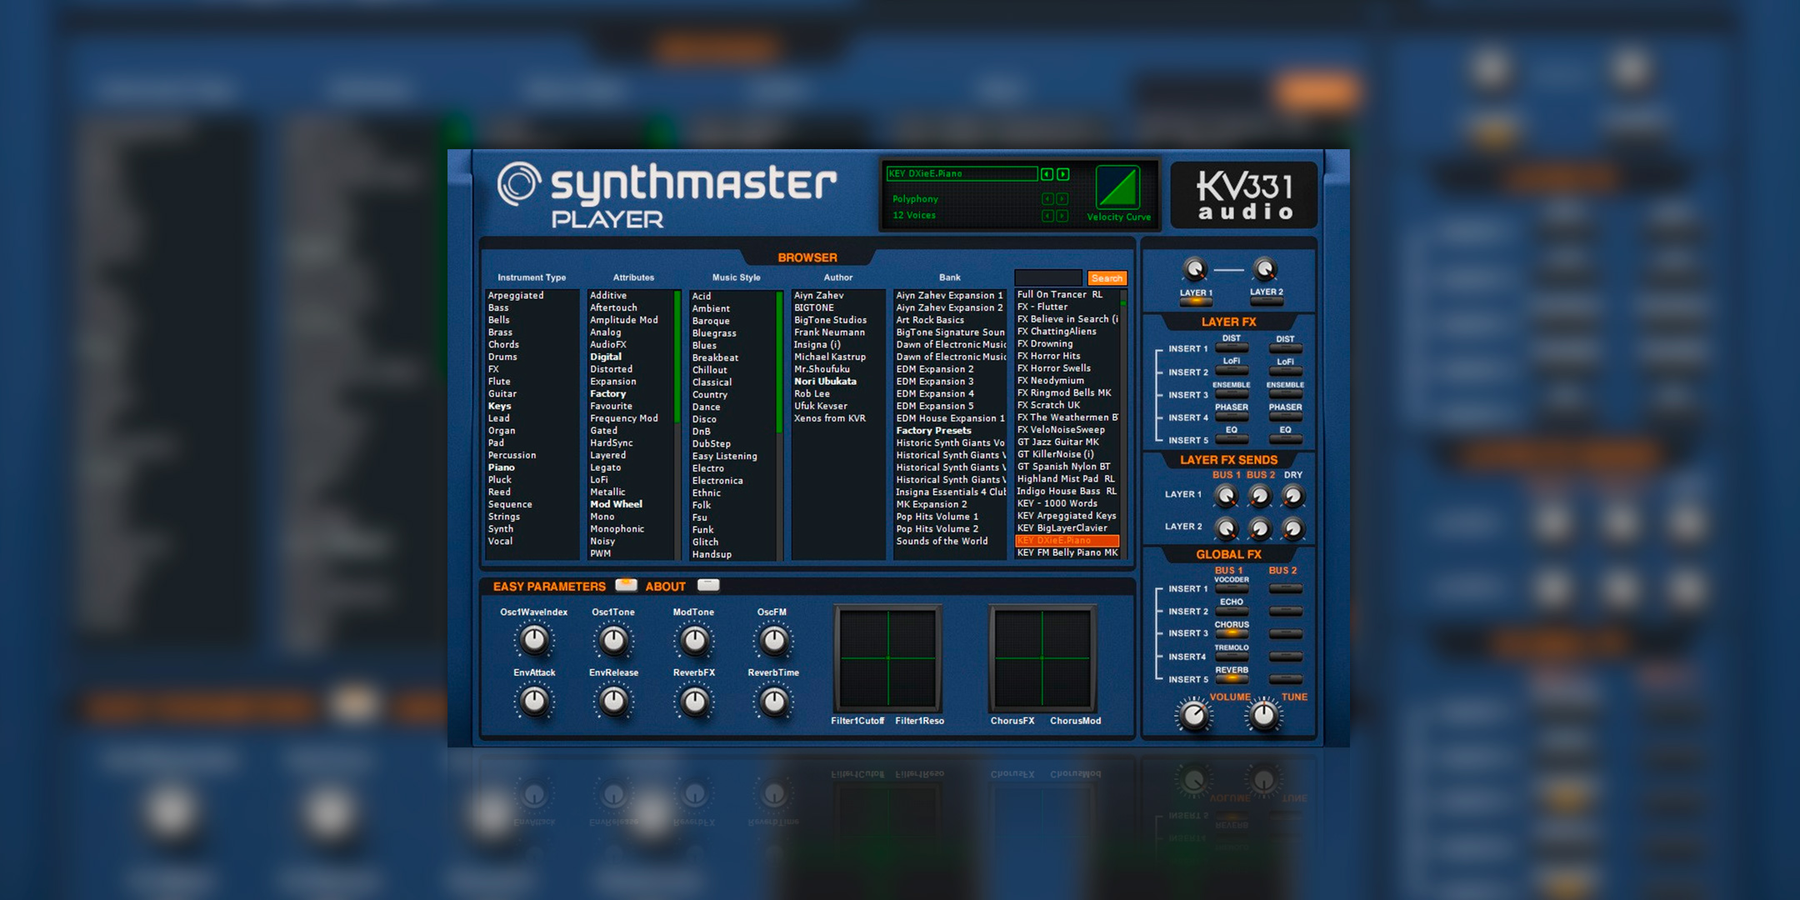Increase the Polyphony voice count
The height and width of the screenshot is (900, 1800).
pos(1063,199)
